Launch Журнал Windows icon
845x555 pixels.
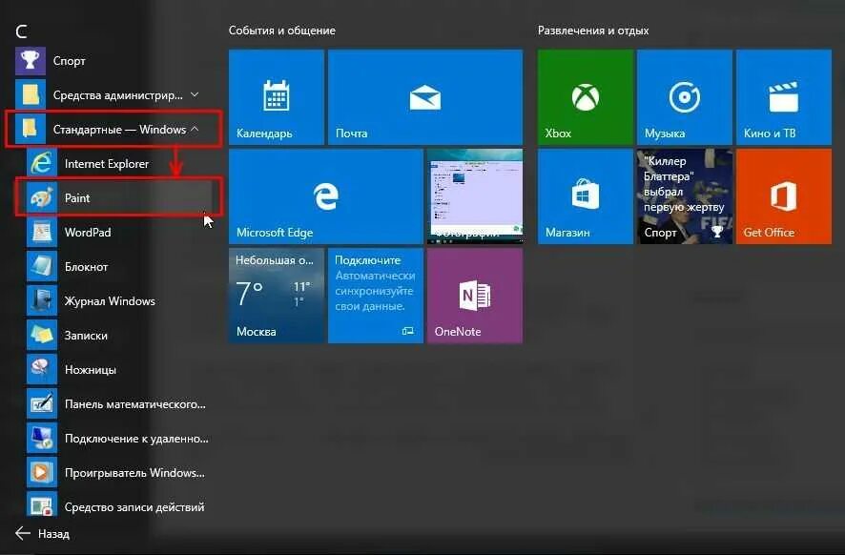pyautogui.click(x=42, y=300)
